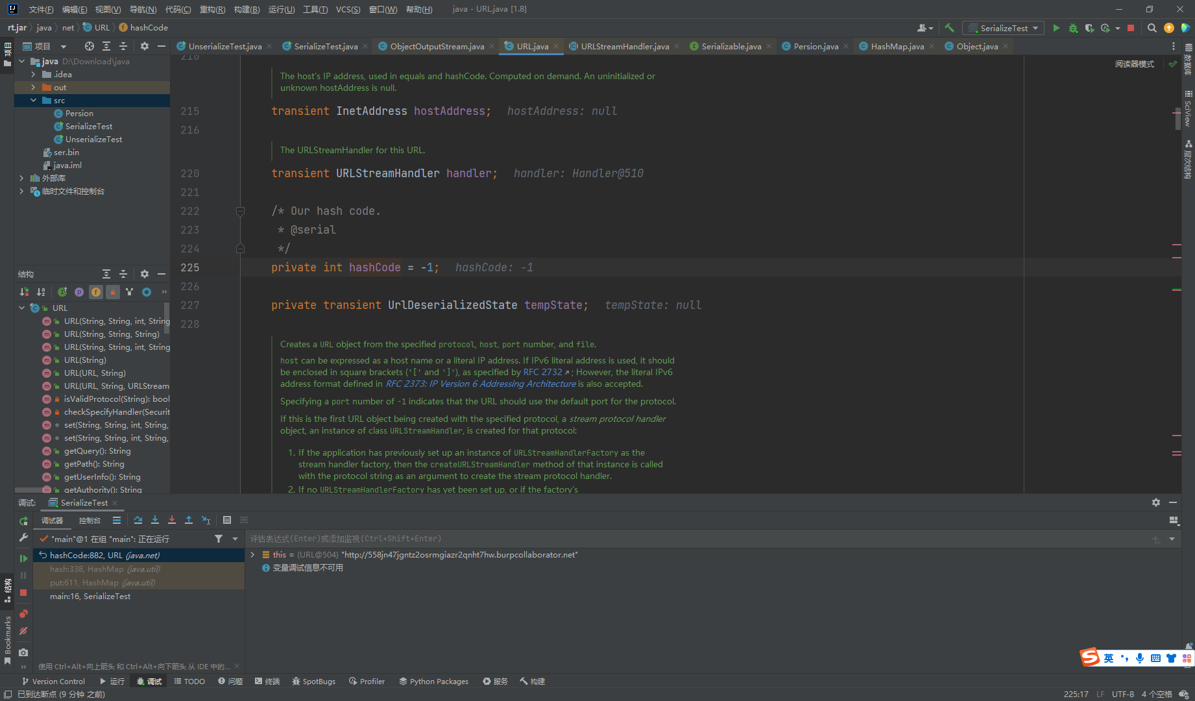Image resolution: width=1195 pixels, height=701 pixels.
Task: Click Run to Cursor in the debugger toolbar
Action: [206, 520]
